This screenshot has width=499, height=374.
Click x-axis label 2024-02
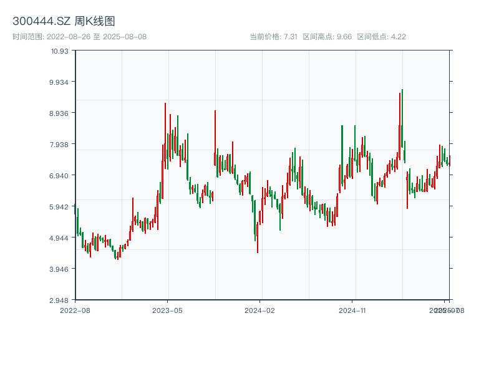(x=259, y=310)
